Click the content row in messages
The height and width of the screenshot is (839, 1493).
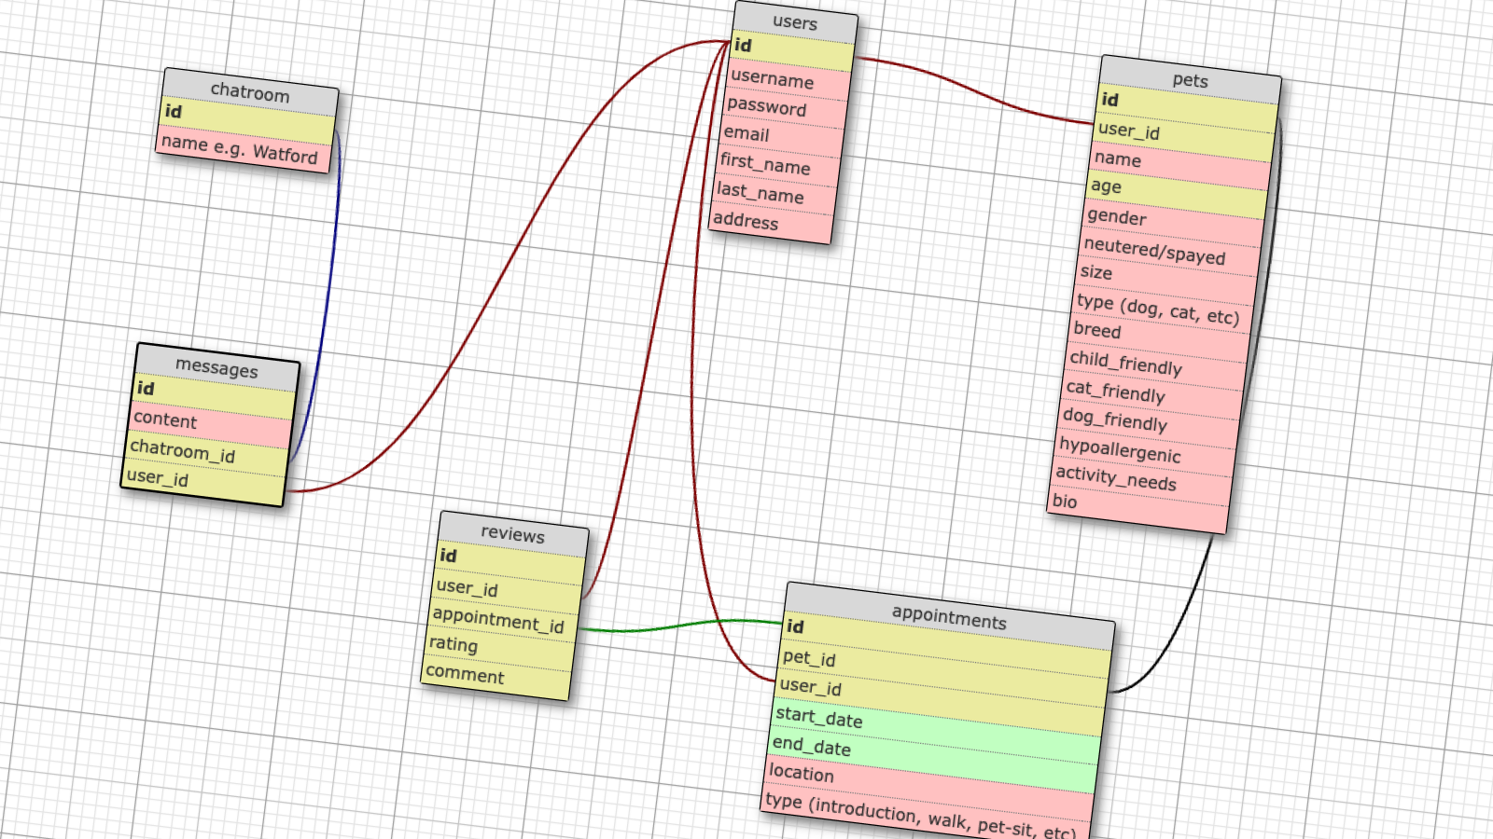(165, 421)
